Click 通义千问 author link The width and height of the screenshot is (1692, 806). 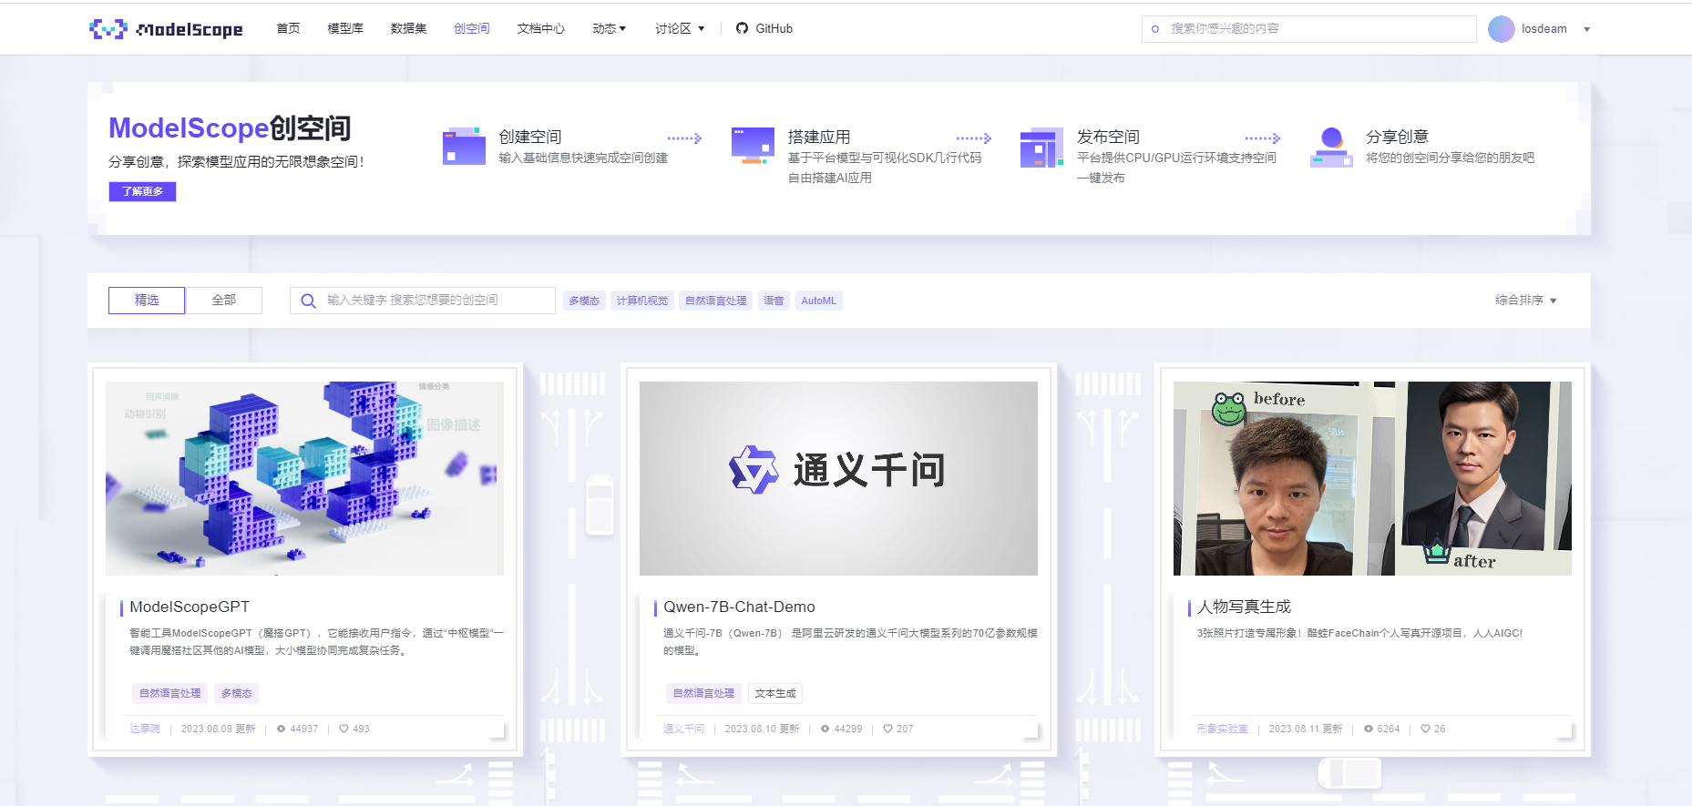(x=683, y=729)
